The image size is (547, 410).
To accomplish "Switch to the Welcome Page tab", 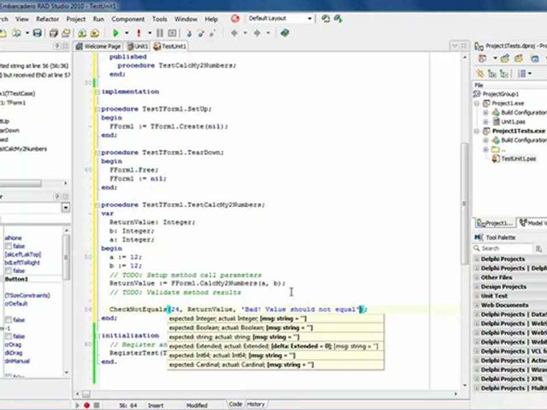I will (x=99, y=46).
